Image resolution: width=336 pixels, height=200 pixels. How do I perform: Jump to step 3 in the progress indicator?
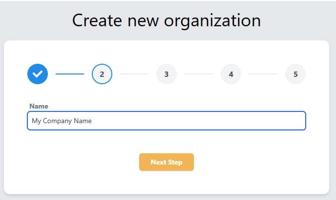[x=167, y=74]
